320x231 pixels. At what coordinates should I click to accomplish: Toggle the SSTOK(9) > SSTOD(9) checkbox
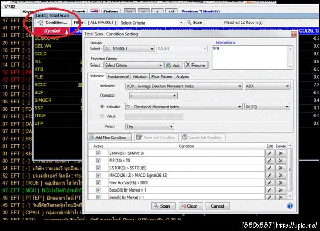click(98, 168)
